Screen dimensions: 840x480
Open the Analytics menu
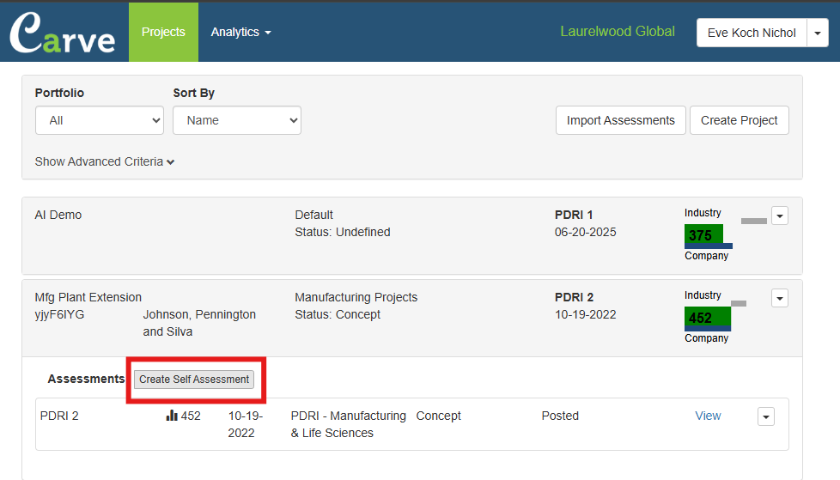(240, 32)
